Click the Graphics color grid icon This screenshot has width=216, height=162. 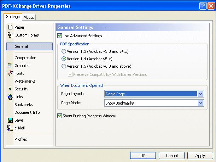[10, 66]
